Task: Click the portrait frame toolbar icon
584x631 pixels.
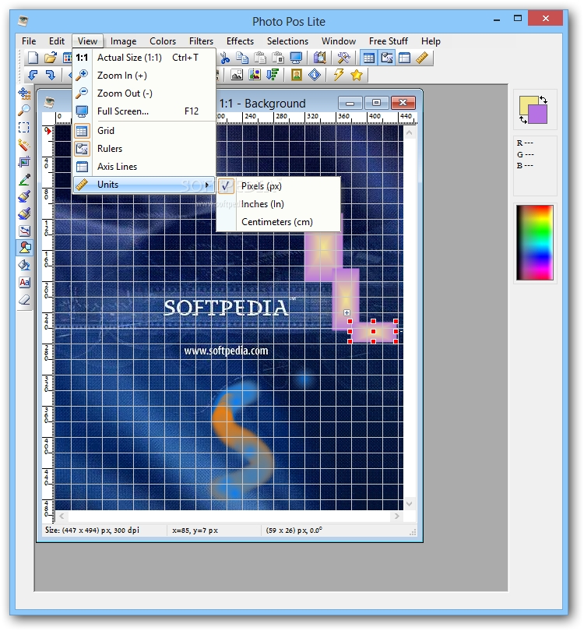Action: point(297,75)
